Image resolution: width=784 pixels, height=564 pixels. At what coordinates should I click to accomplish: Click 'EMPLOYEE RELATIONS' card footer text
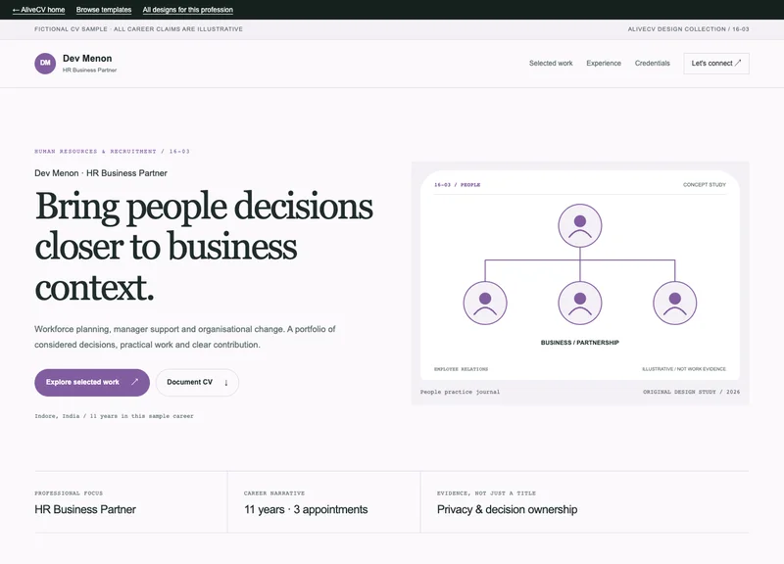[461, 369]
